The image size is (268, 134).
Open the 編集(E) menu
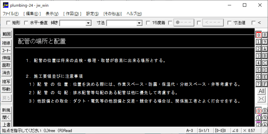32,14
